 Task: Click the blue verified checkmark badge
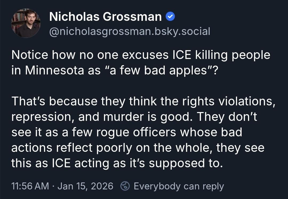[x=170, y=17]
